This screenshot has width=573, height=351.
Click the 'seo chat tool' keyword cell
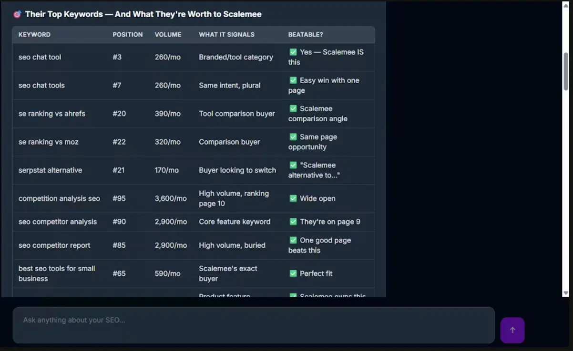click(x=40, y=57)
